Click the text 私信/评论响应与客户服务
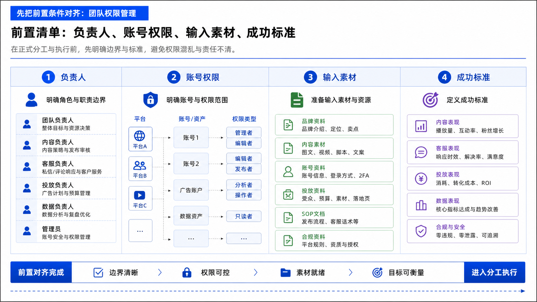 coord(72,172)
